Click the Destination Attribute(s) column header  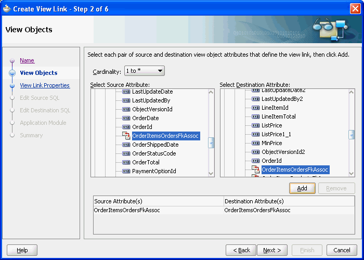[289, 201]
